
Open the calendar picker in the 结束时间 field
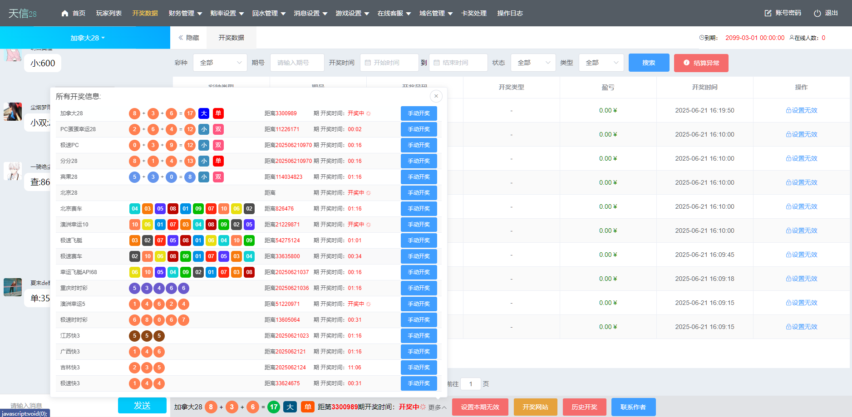coord(437,63)
